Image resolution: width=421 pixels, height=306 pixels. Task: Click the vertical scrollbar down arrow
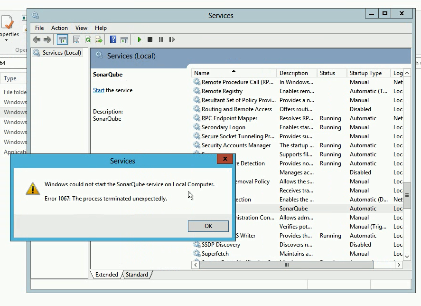(407, 257)
